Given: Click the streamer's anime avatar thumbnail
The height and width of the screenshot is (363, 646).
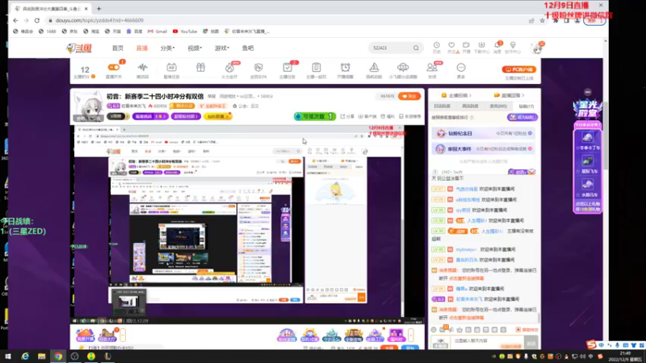Looking at the screenshot, I should pyautogui.click(x=89, y=106).
